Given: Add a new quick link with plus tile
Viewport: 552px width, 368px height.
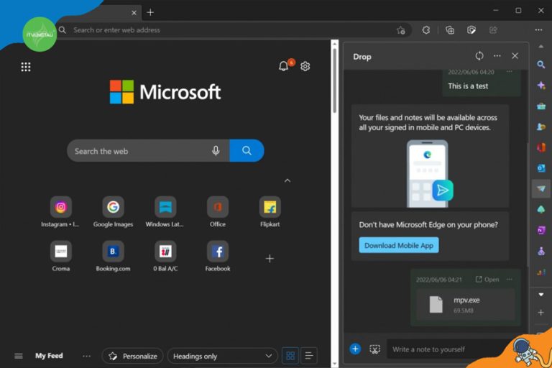Looking at the screenshot, I should click(270, 259).
